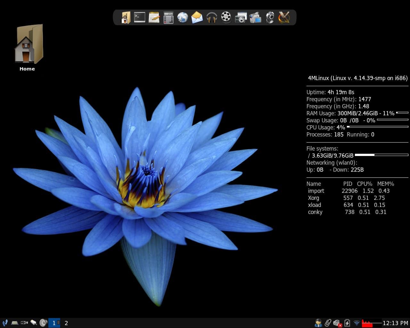The width and height of the screenshot is (410, 328).
Task: Launch the calculator from the dock
Action: click(168, 17)
